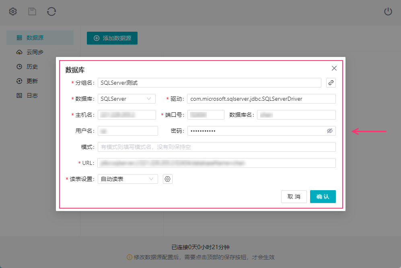
Task: Click the 模式 schema input field
Action: tap(217, 147)
